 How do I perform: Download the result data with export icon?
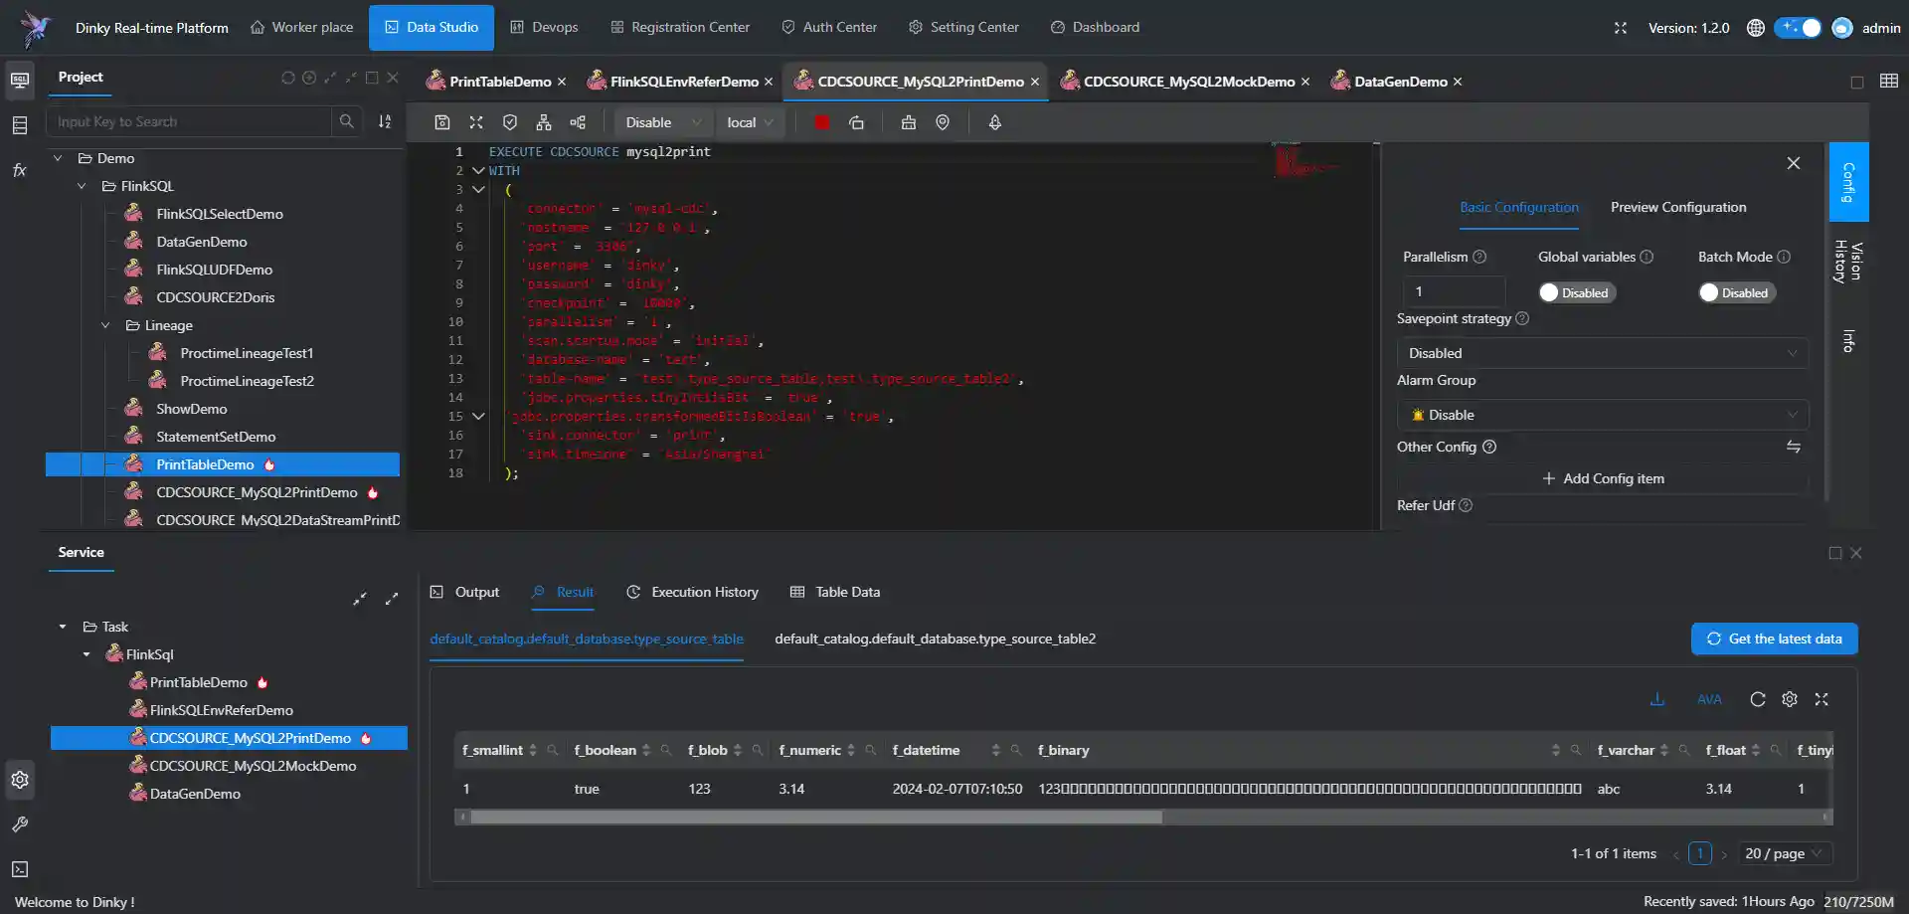point(1656,699)
